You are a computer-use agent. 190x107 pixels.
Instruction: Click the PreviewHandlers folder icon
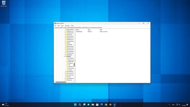[66, 75]
